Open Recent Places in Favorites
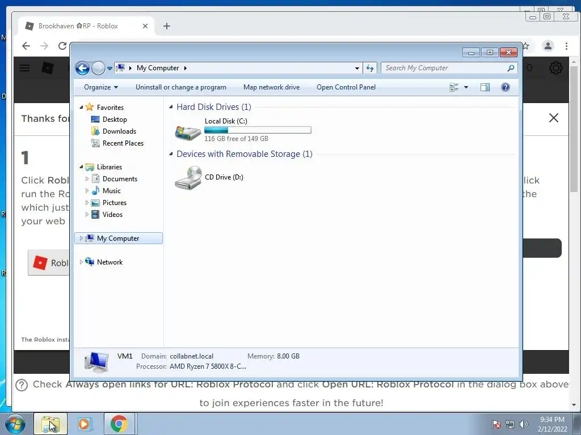 123,143
